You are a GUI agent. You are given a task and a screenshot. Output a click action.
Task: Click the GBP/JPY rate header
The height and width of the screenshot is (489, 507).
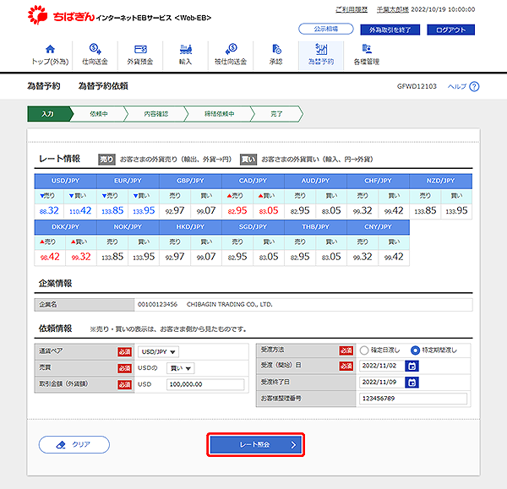coord(190,181)
